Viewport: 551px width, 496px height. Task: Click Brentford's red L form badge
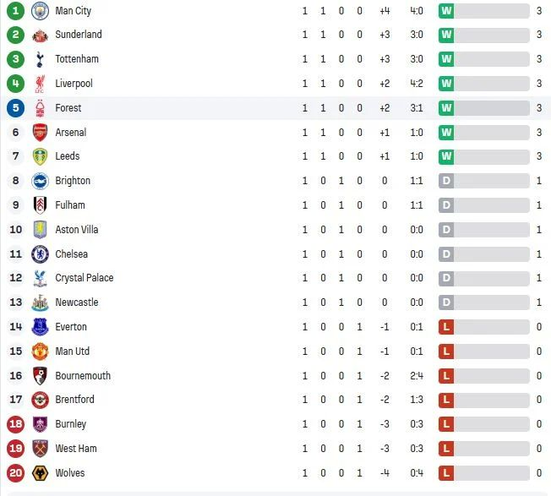coord(446,400)
